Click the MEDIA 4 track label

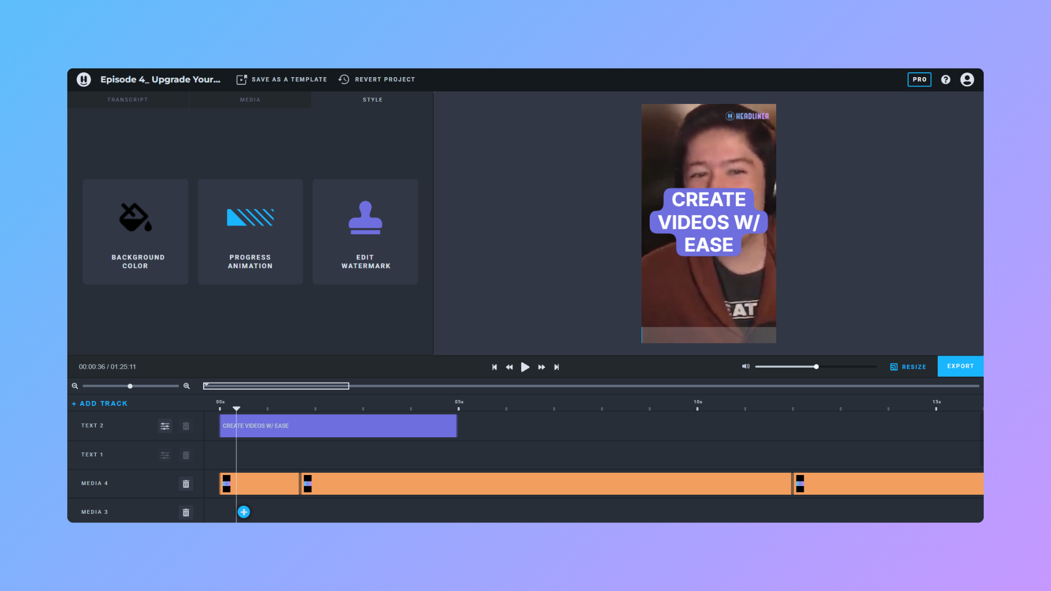95,484
